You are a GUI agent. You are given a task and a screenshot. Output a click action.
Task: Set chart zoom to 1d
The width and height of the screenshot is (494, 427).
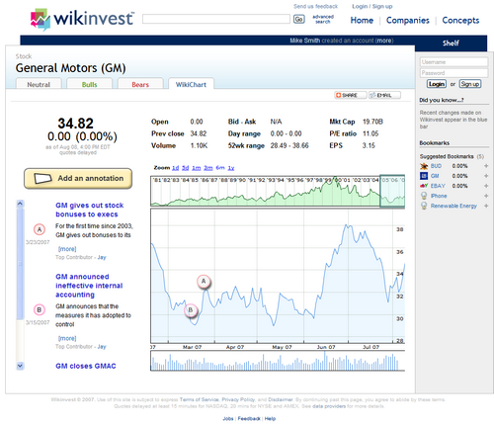pos(176,168)
